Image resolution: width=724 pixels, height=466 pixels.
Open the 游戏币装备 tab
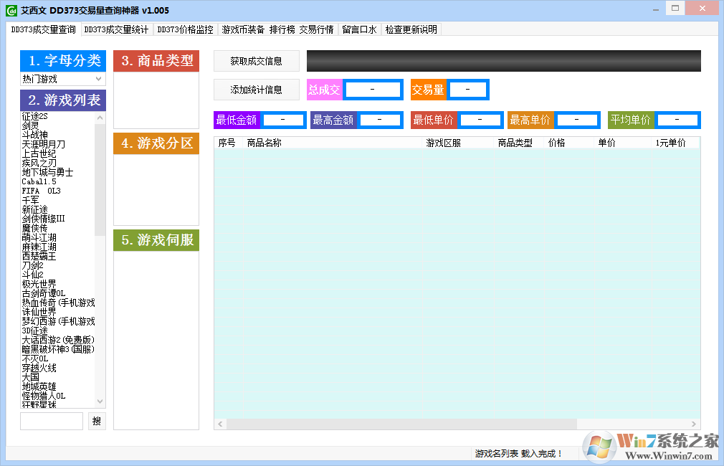(242, 29)
